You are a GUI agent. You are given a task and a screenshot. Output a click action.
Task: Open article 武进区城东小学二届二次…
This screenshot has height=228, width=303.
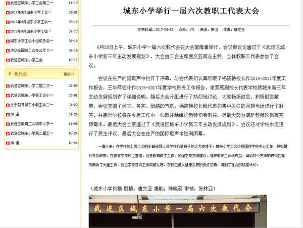point(31,85)
